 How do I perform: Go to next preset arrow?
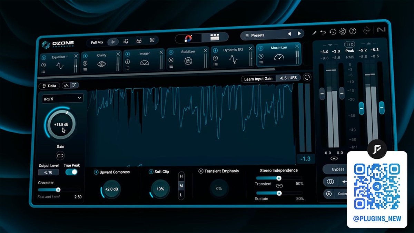pyautogui.click(x=299, y=33)
